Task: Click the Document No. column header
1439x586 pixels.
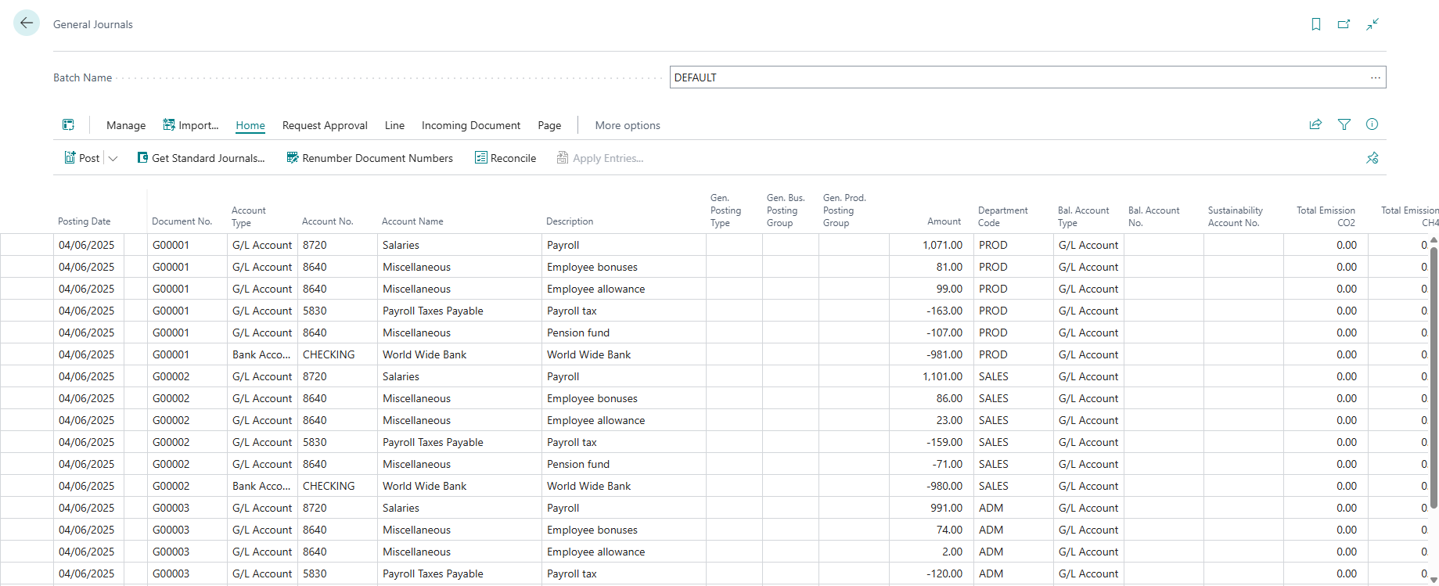Action: tap(182, 221)
